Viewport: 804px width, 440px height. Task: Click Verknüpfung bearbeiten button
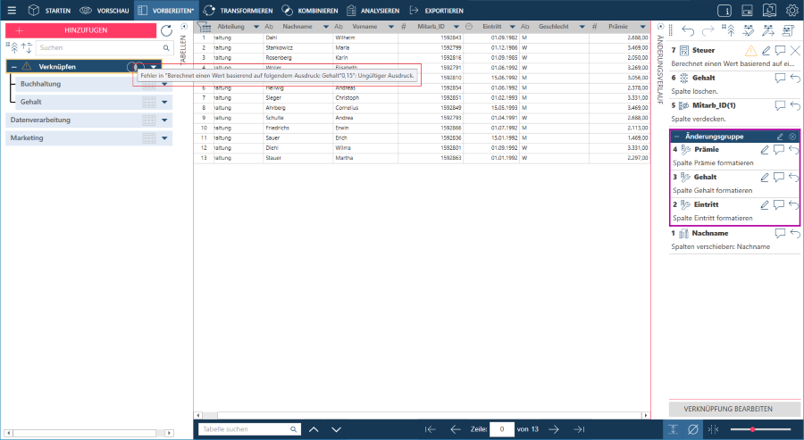(x=734, y=409)
